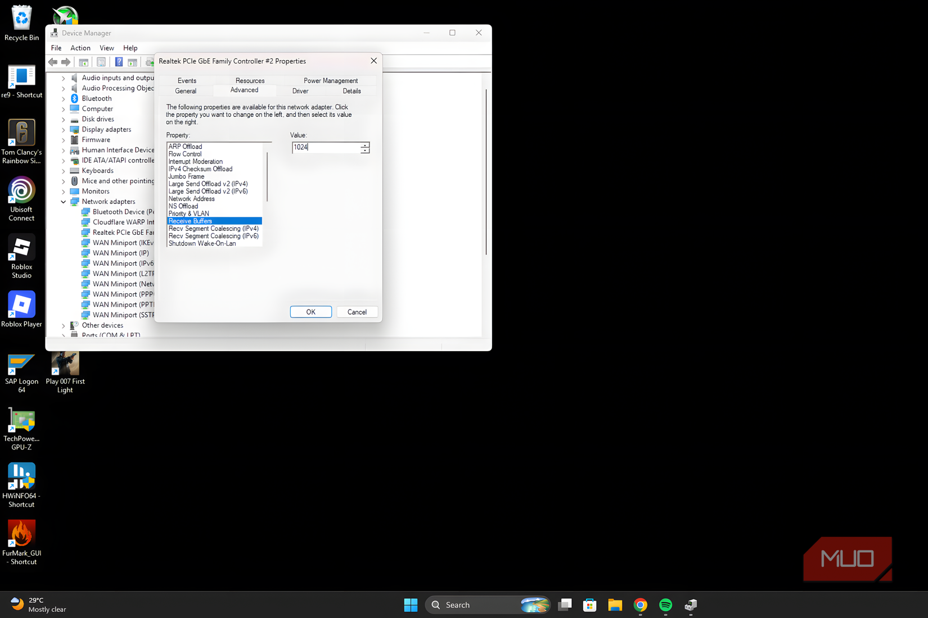This screenshot has width=928, height=618.
Task: Open Spotify from the taskbar
Action: point(665,605)
